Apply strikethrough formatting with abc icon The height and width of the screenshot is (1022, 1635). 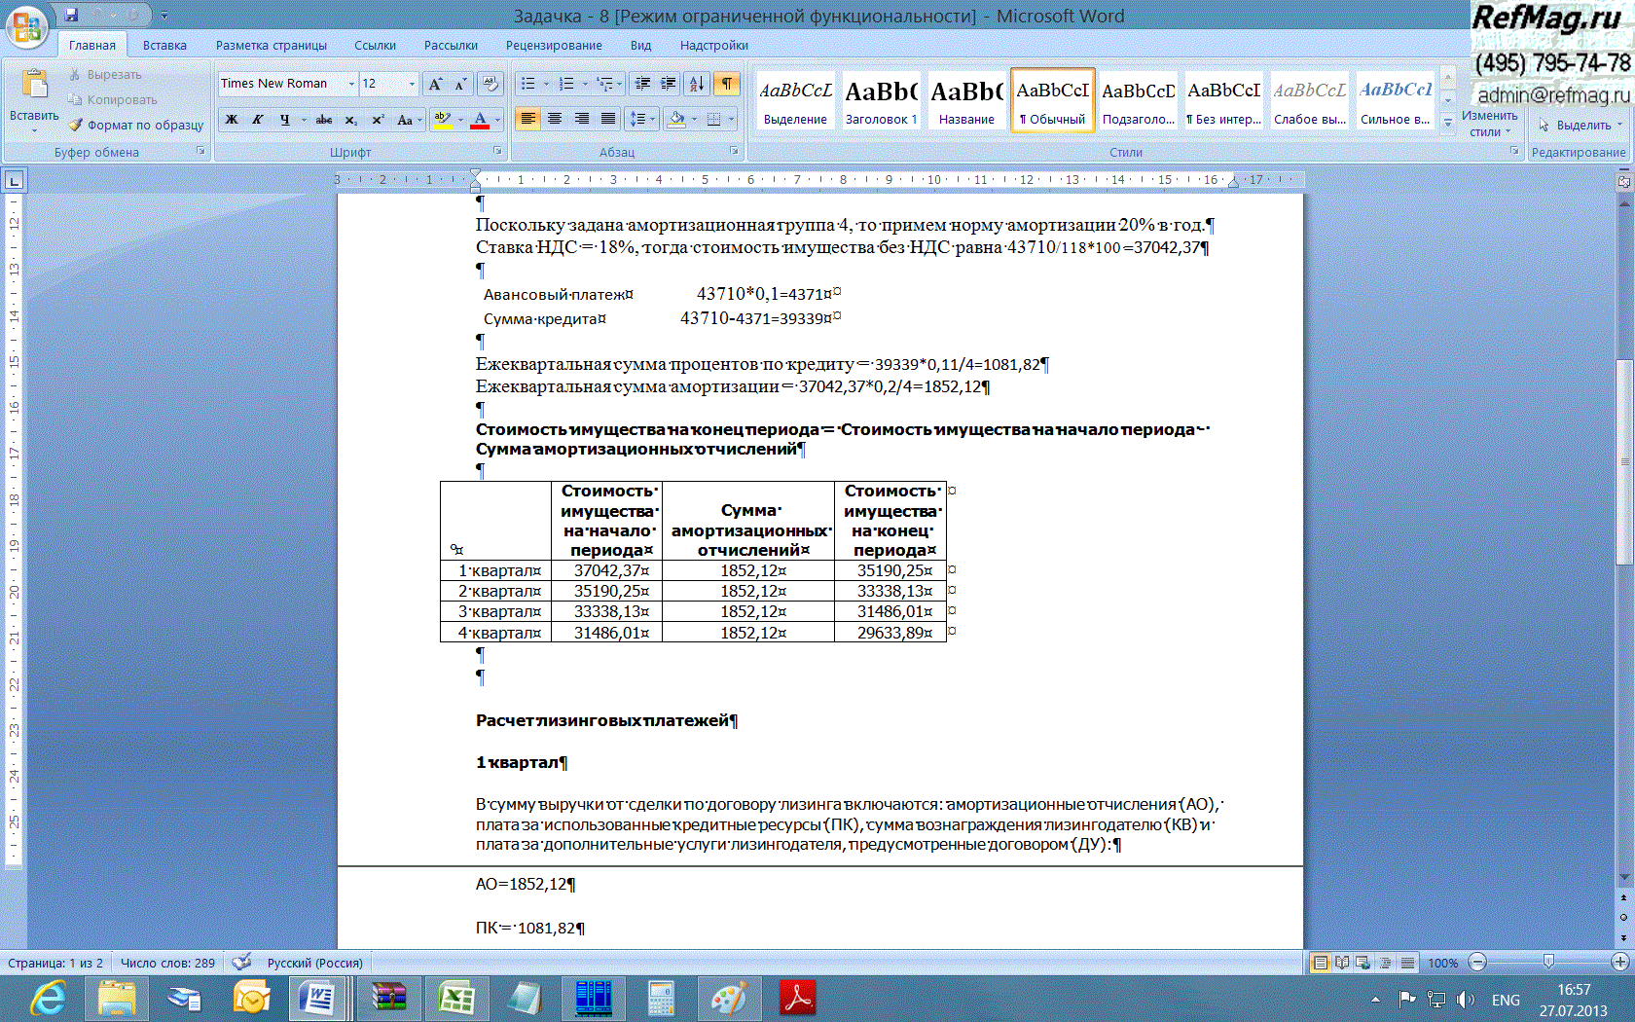[324, 120]
